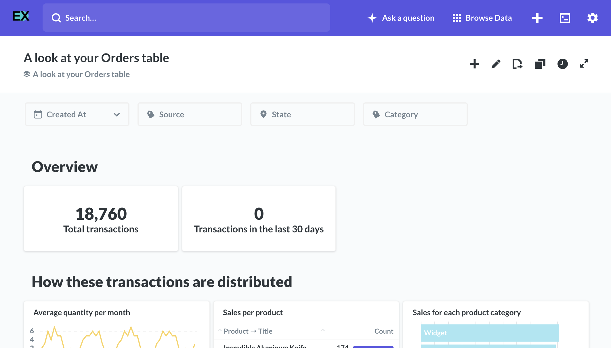Click the State filter field
Screen dimensions: 611x348
[x=302, y=114]
